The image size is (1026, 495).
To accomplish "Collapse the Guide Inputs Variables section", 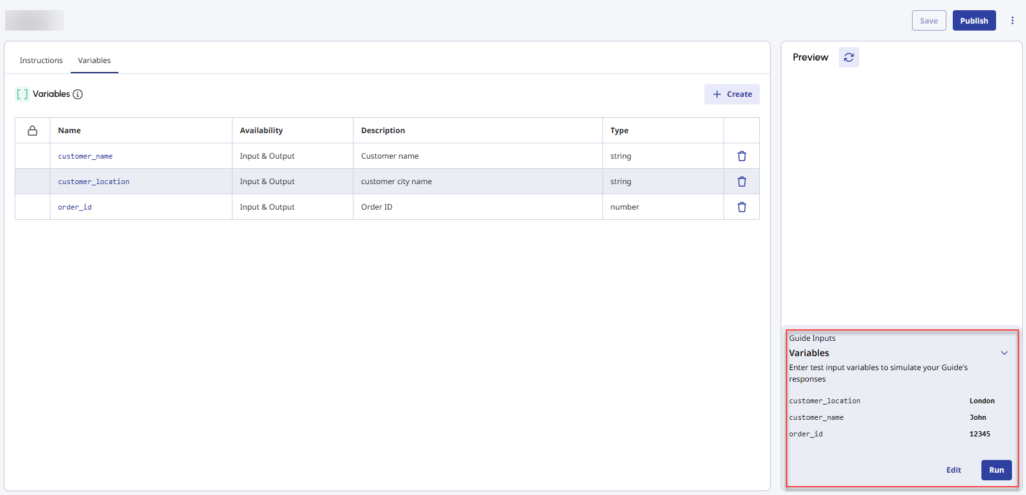I will point(1004,353).
